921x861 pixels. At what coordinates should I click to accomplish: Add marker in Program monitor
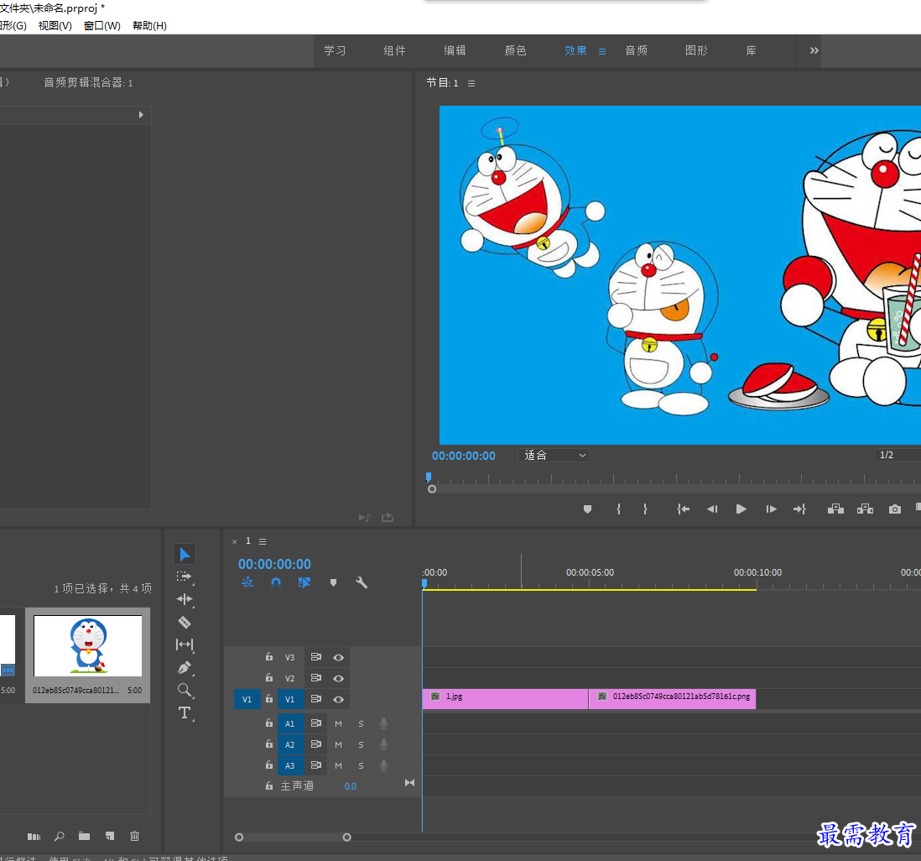pyautogui.click(x=587, y=509)
